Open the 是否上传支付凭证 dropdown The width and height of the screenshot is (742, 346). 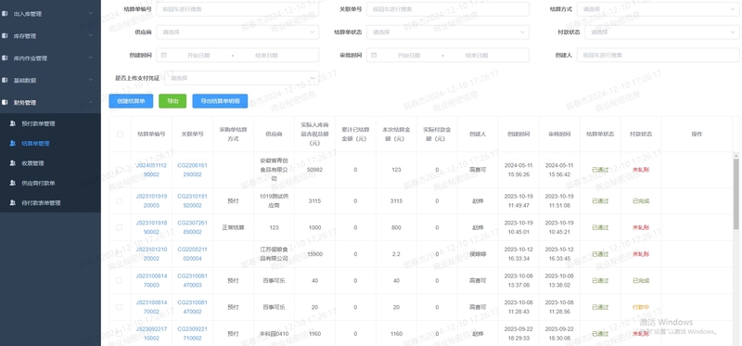[x=241, y=78]
